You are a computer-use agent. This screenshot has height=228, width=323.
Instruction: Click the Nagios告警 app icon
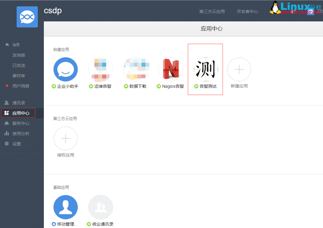coord(171,69)
